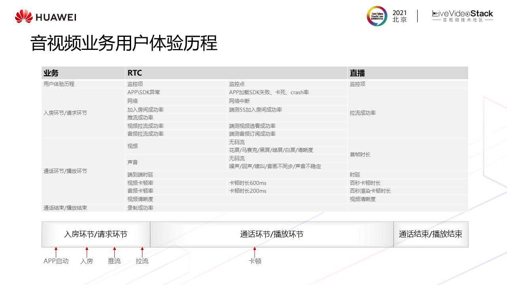Click the 业务 column header

pyautogui.click(x=51, y=73)
